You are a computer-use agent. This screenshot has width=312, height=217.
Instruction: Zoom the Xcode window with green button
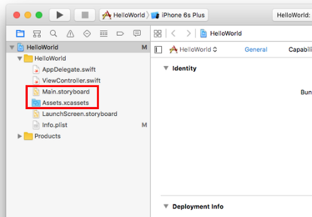(x=39, y=15)
